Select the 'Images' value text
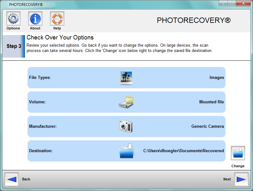Screen dimensions: 253x191 point(217,78)
